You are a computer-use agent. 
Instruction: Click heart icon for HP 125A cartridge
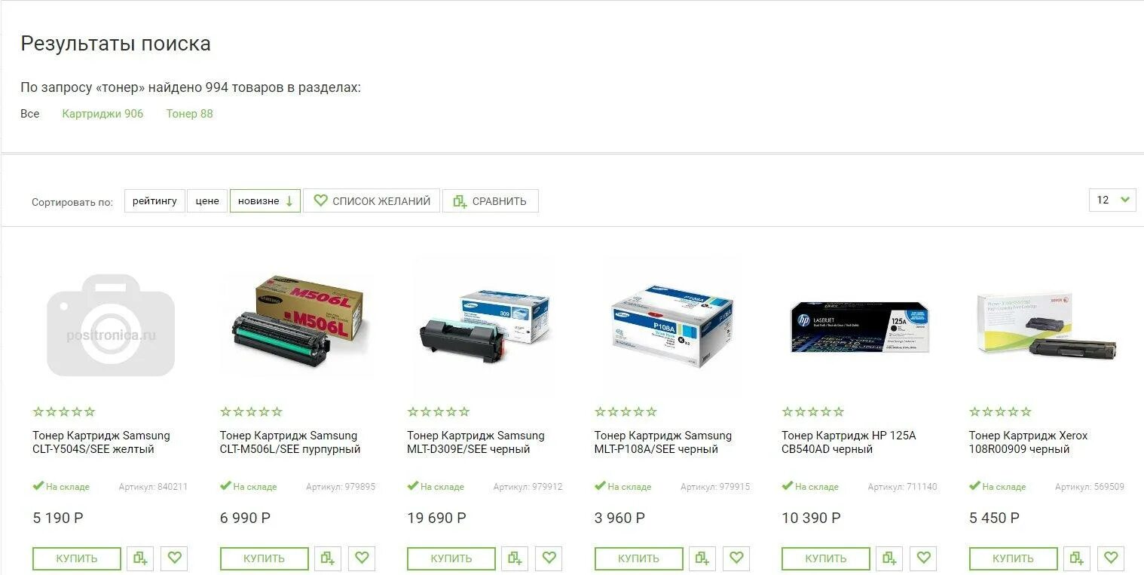[x=923, y=558]
